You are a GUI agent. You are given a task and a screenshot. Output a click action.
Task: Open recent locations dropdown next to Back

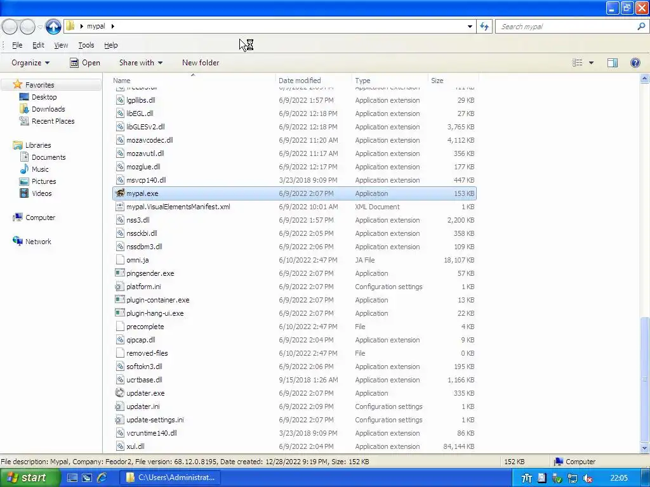pyautogui.click(x=40, y=27)
